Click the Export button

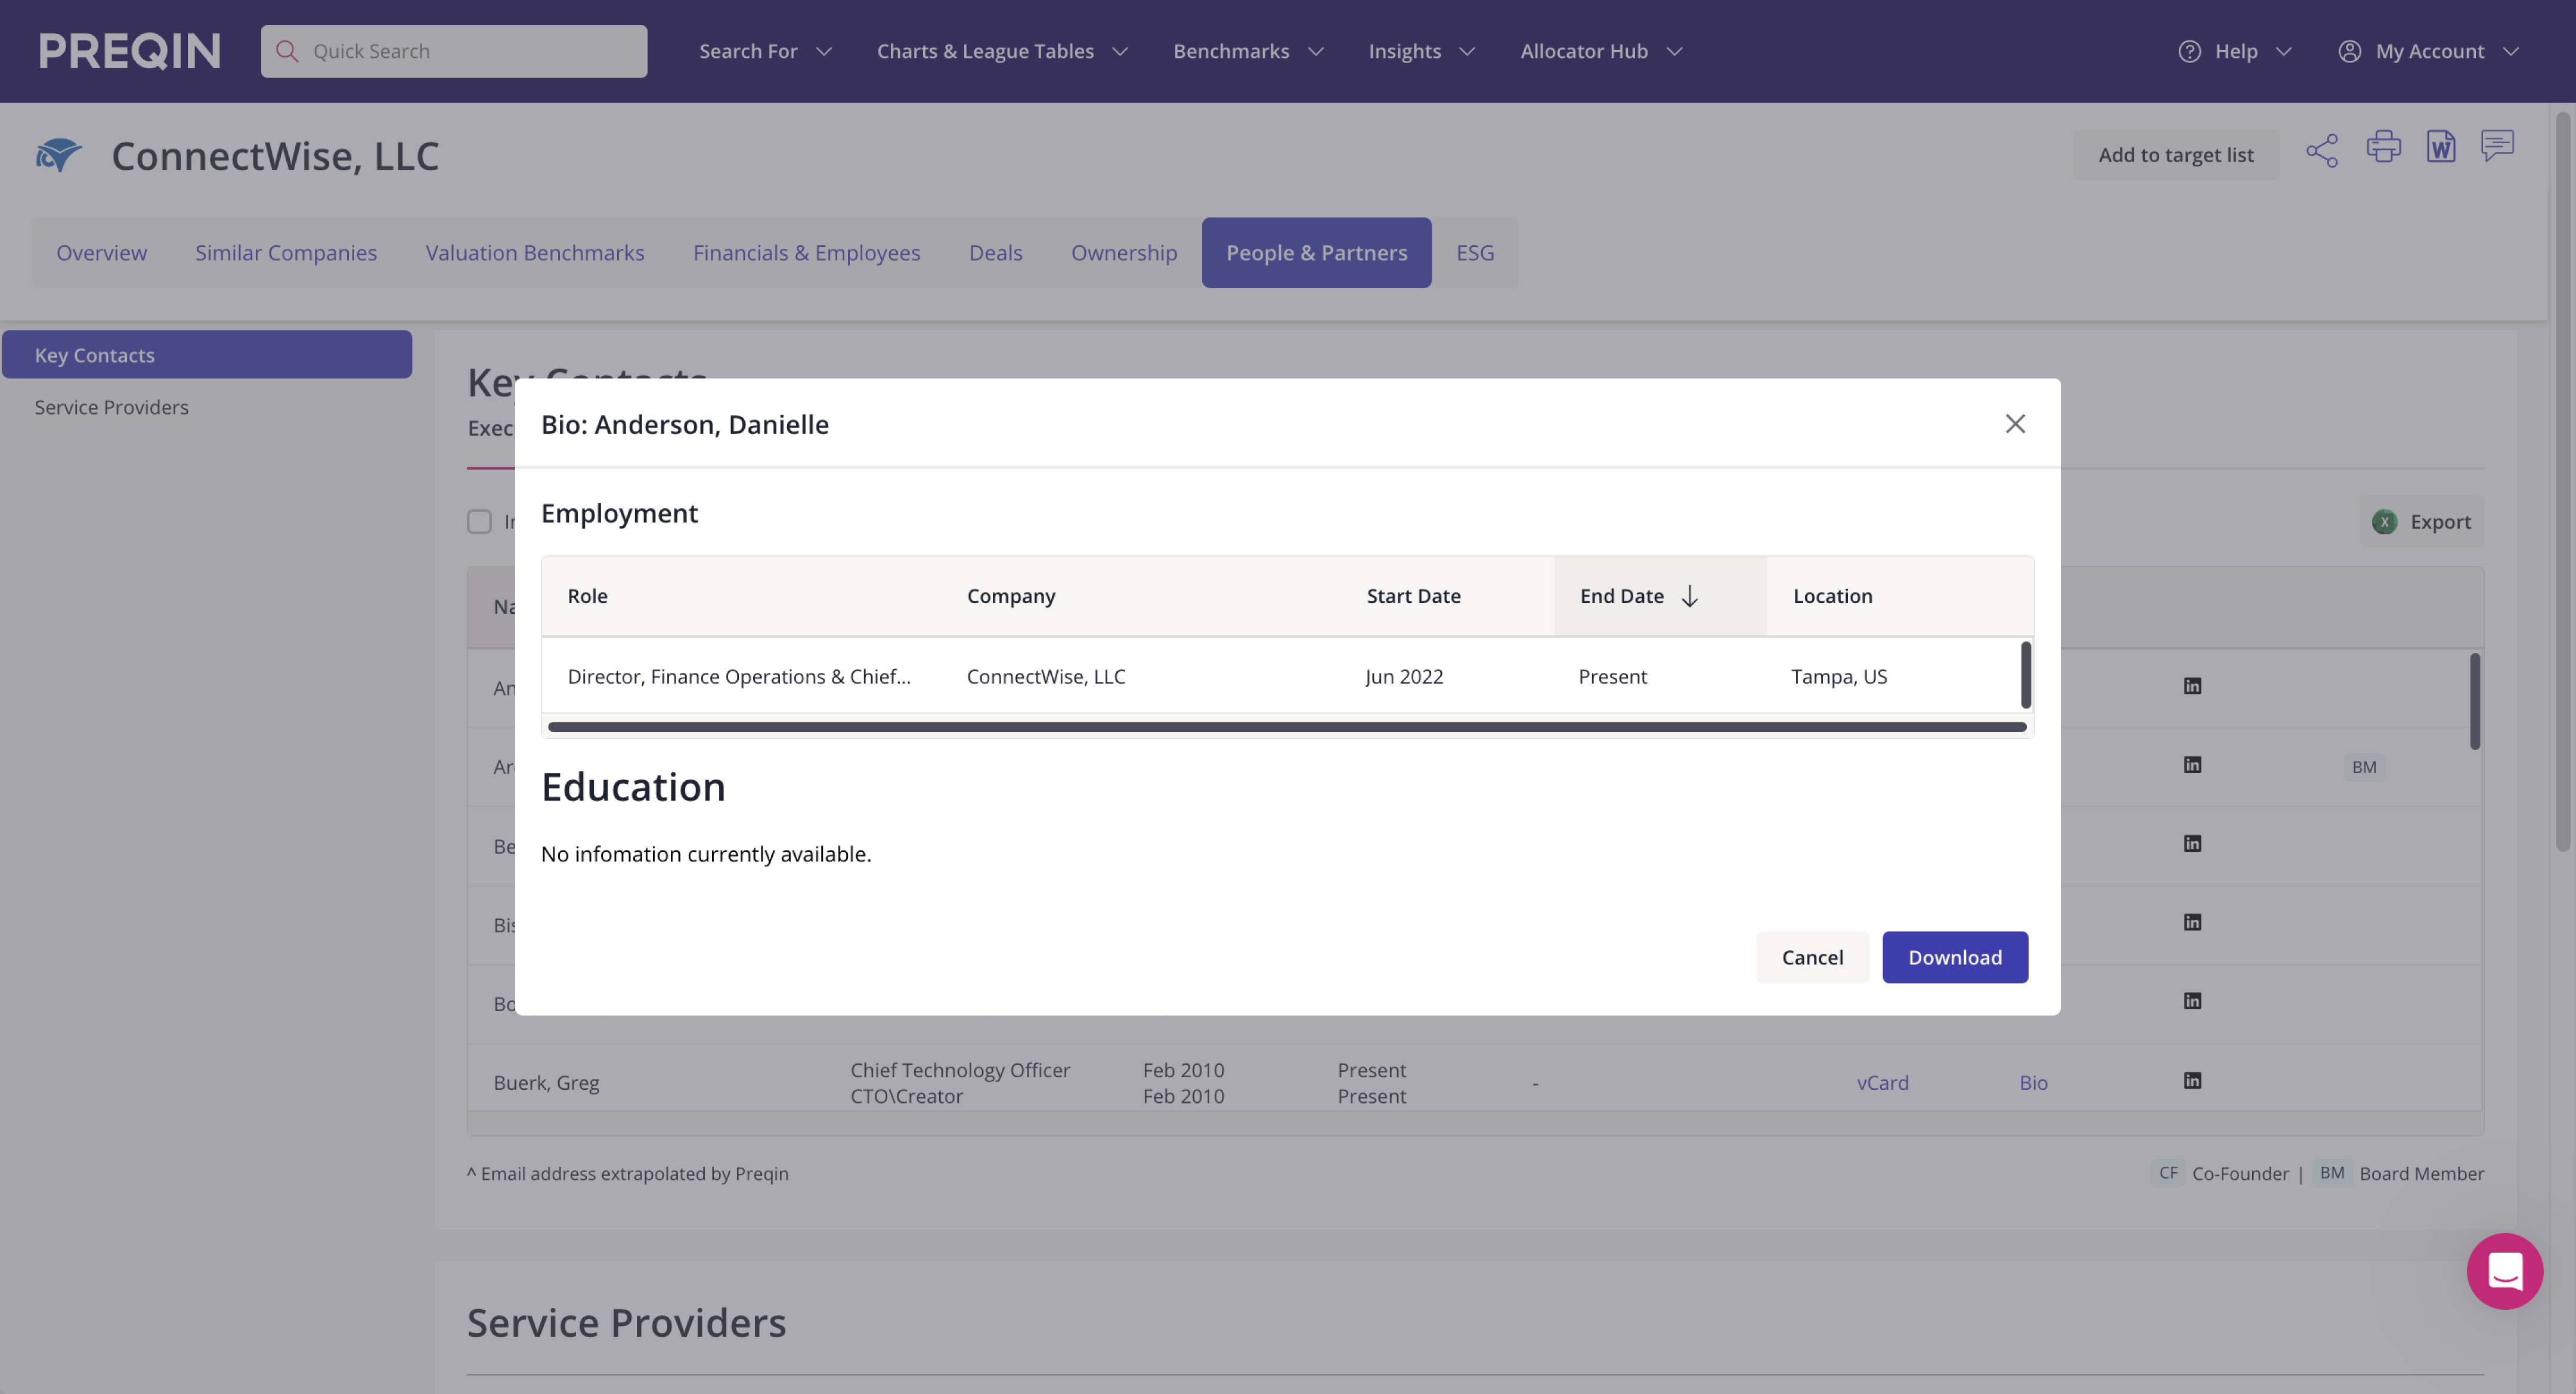pyautogui.click(x=2422, y=522)
